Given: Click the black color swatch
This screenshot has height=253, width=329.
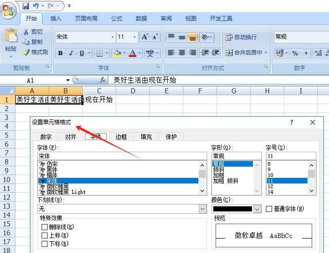Looking at the screenshot, I should (232, 209).
